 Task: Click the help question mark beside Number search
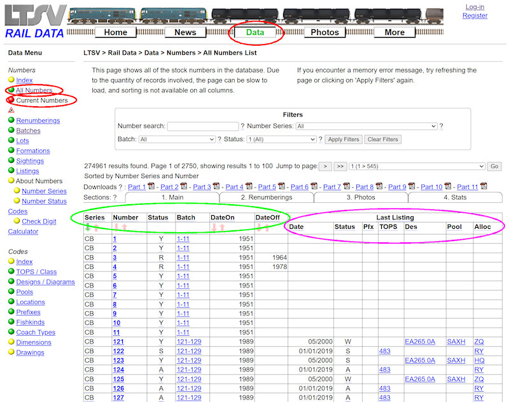(243, 127)
